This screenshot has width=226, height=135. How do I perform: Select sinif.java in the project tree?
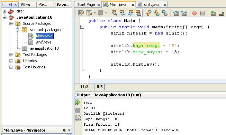(44, 42)
